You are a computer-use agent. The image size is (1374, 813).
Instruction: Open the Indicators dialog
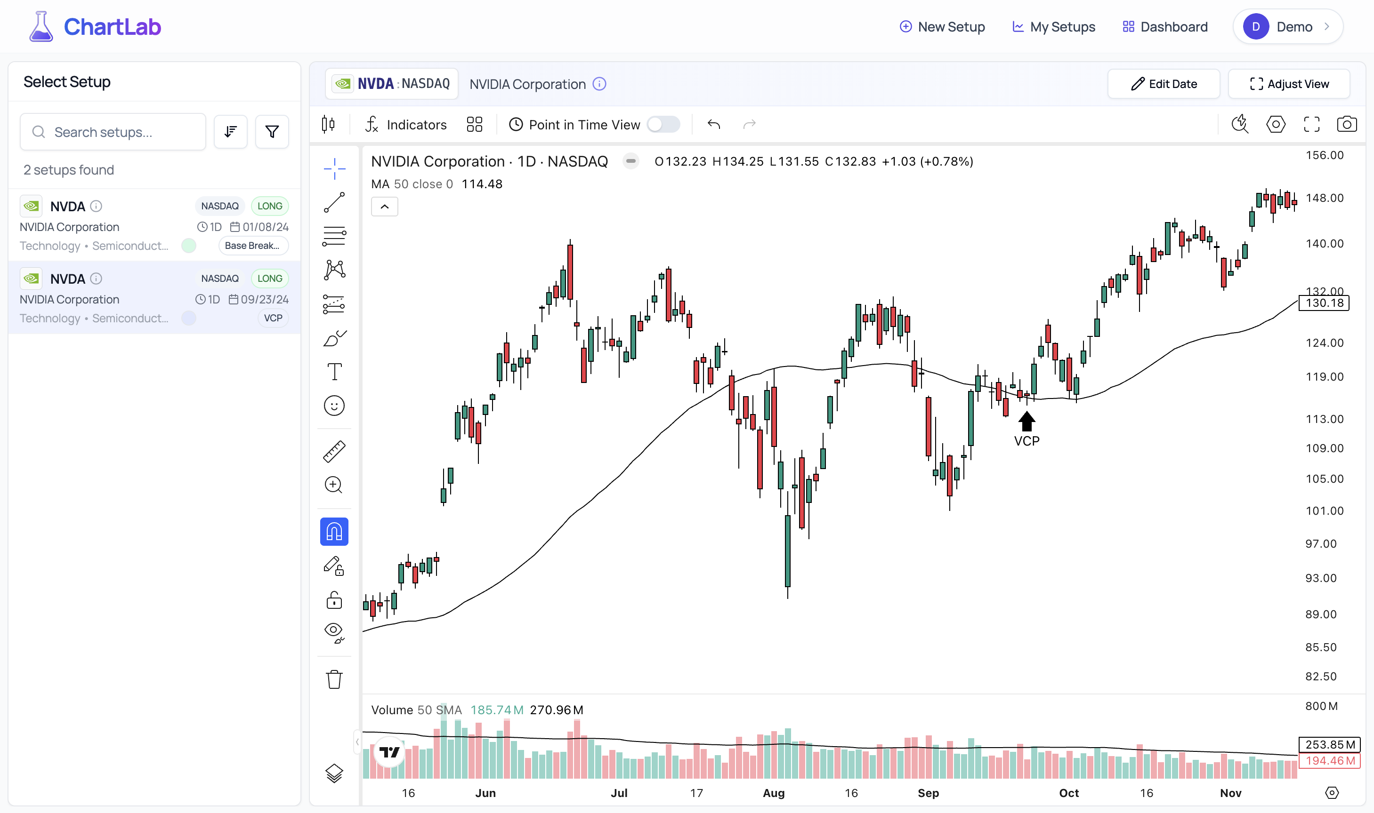pyautogui.click(x=406, y=124)
